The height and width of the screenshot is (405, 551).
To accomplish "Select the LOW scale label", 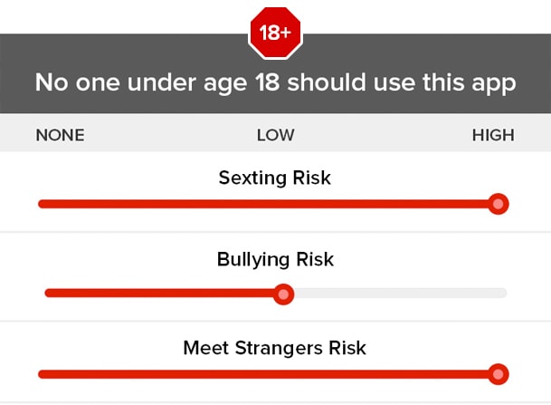I will (x=275, y=135).
